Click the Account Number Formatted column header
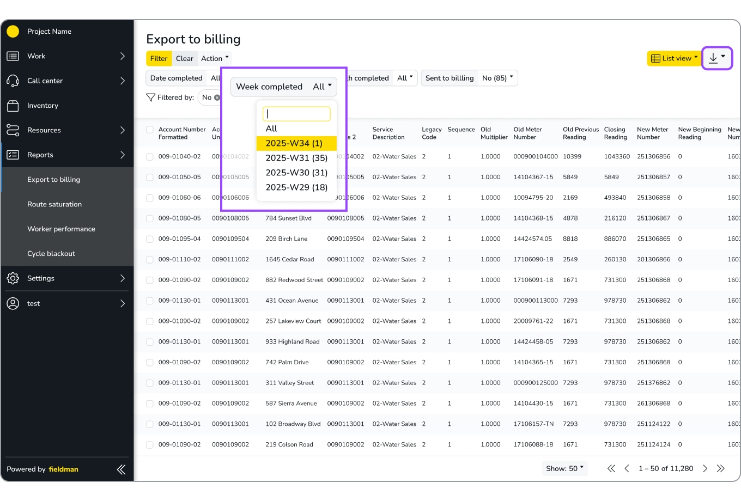This screenshot has width=741, height=501. (x=182, y=133)
